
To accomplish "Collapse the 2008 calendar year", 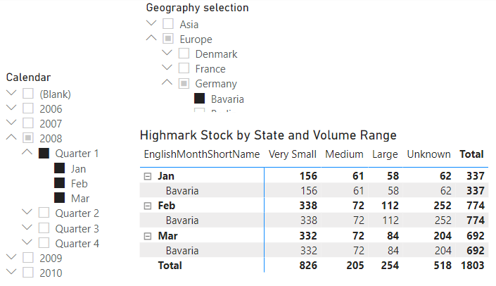I will pyautogui.click(x=11, y=138).
